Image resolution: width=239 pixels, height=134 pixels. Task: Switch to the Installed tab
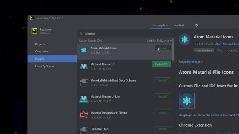(x=179, y=25)
